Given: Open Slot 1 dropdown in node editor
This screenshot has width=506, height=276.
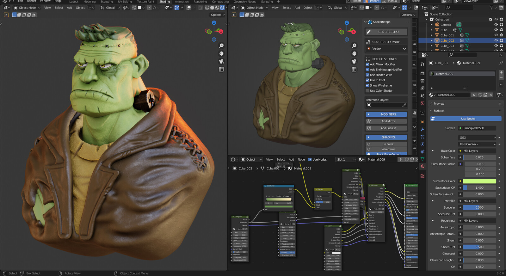Looking at the screenshot, I should (x=346, y=160).
